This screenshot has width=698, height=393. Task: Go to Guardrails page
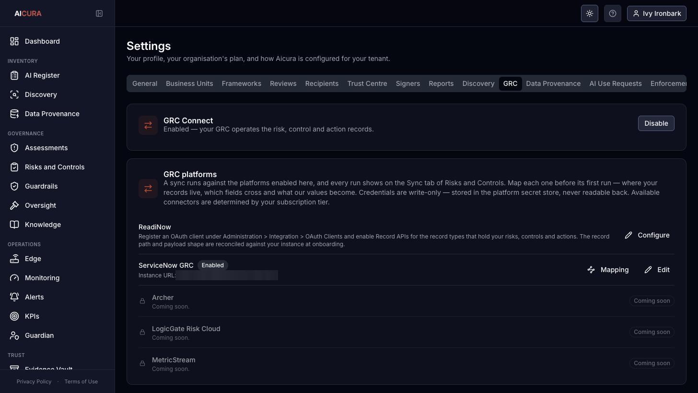57,186
